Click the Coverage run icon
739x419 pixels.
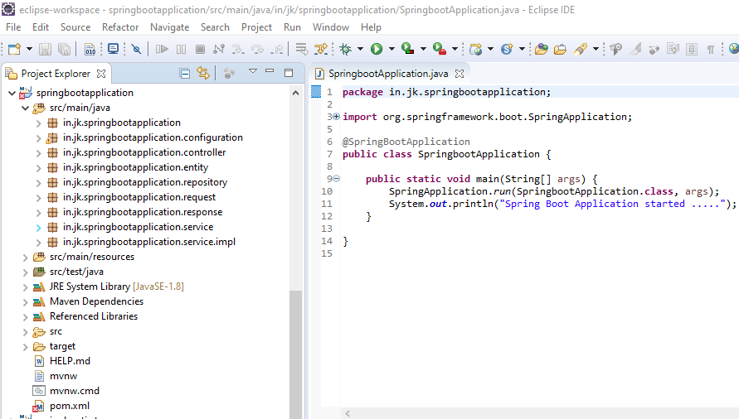point(408,49)
